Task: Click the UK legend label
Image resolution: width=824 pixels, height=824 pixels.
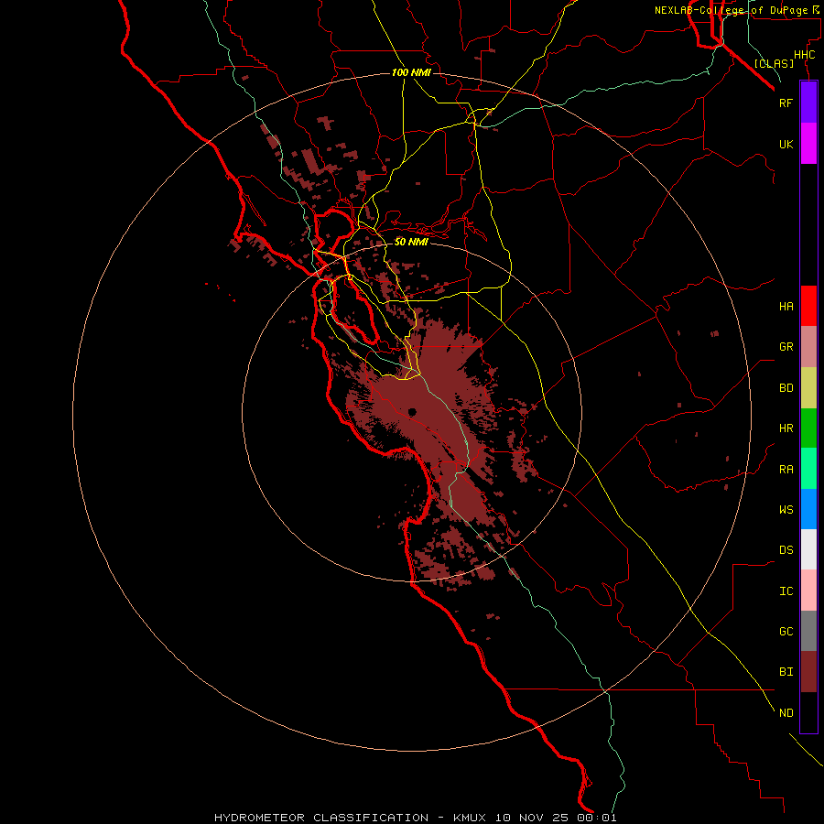Action: 786,144
